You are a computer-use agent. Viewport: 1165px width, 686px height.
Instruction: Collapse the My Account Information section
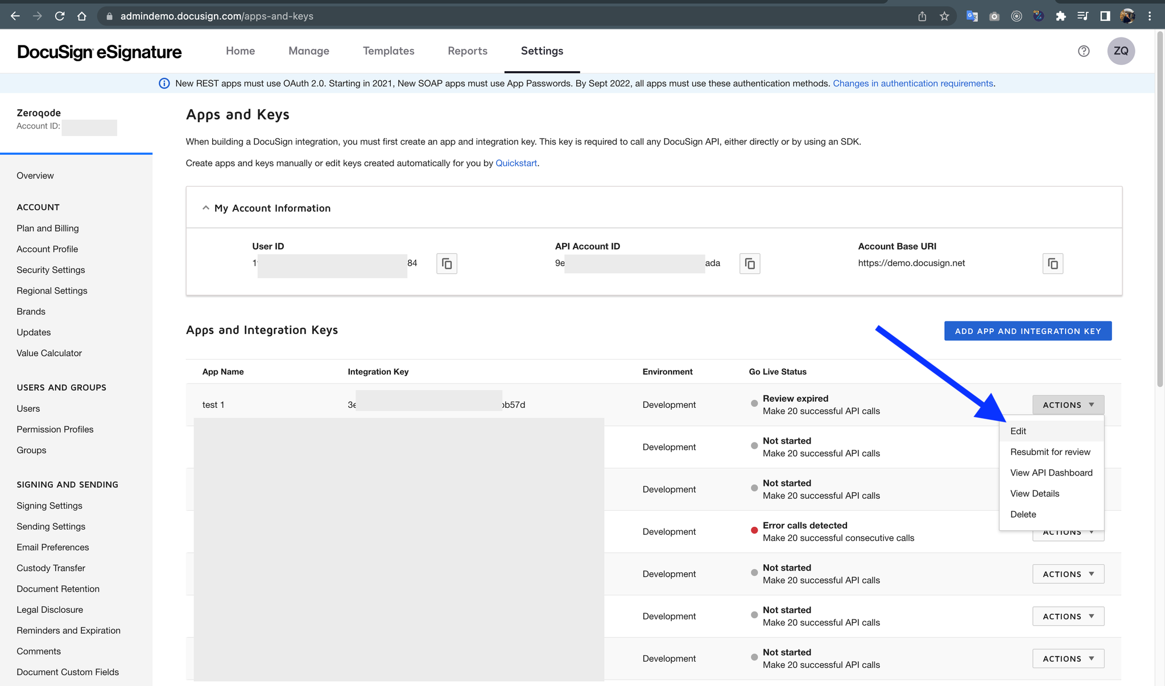click(205, 208)
